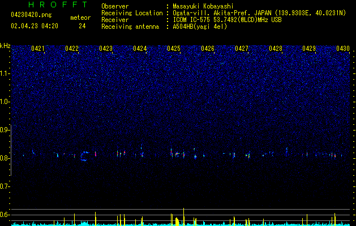Viewport: 356px width, 226px height.
Task: Click the 0425 time marker
Action: pos(174,49)
